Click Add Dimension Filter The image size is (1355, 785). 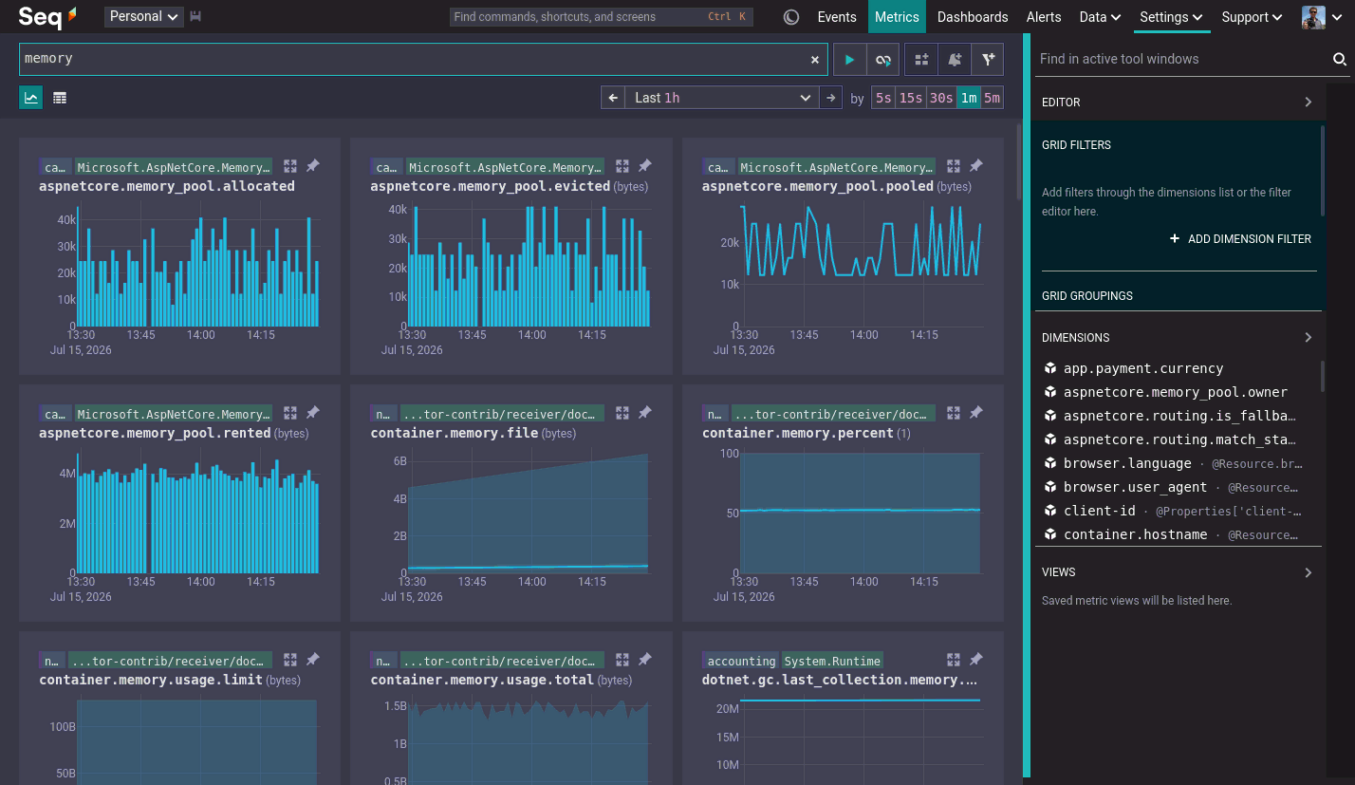tap(1241, 239)
